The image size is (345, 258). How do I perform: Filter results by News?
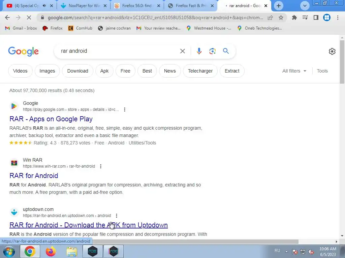click(x=170, y=71)
